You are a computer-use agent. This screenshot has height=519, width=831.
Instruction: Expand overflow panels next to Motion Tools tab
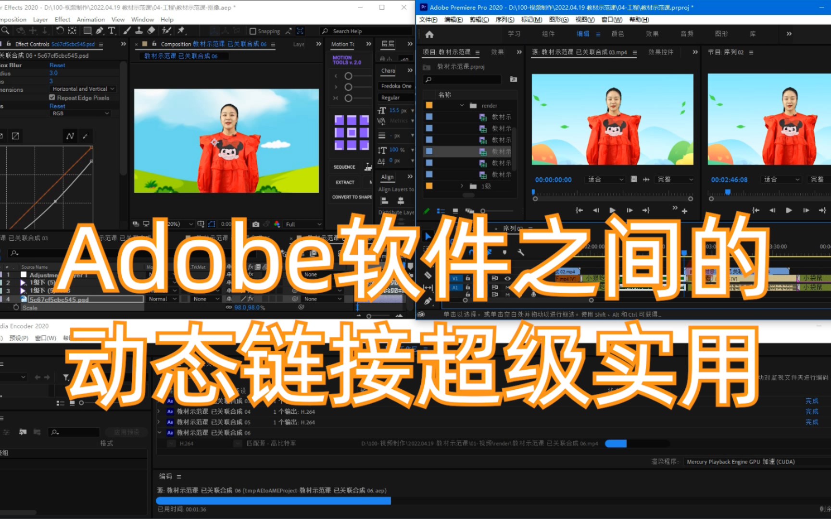(x=368, y=44)
